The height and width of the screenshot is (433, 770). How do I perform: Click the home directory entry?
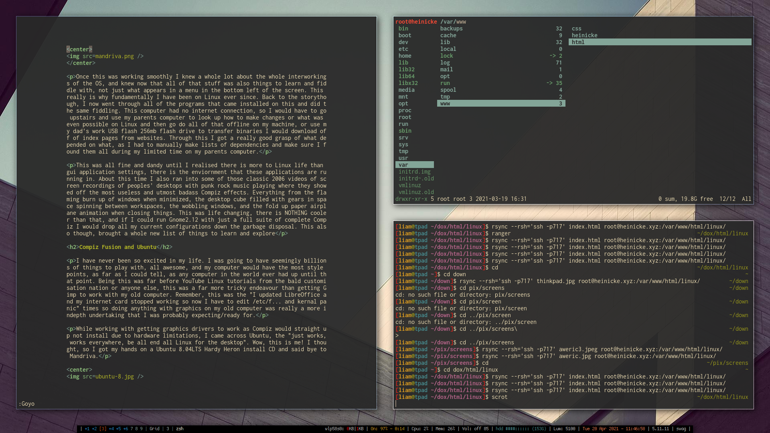[405, 56]
